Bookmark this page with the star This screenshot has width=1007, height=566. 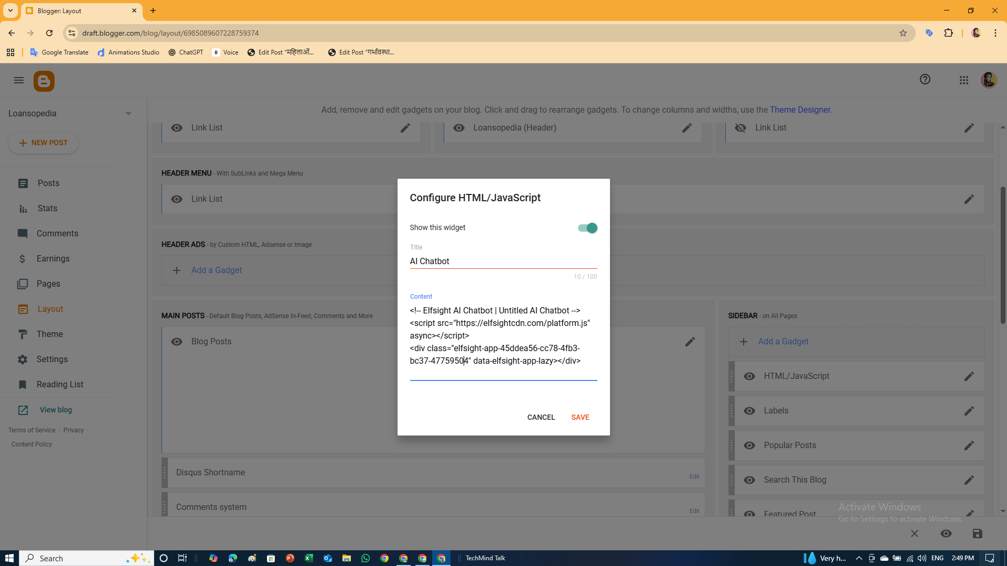tap(903, 33)
